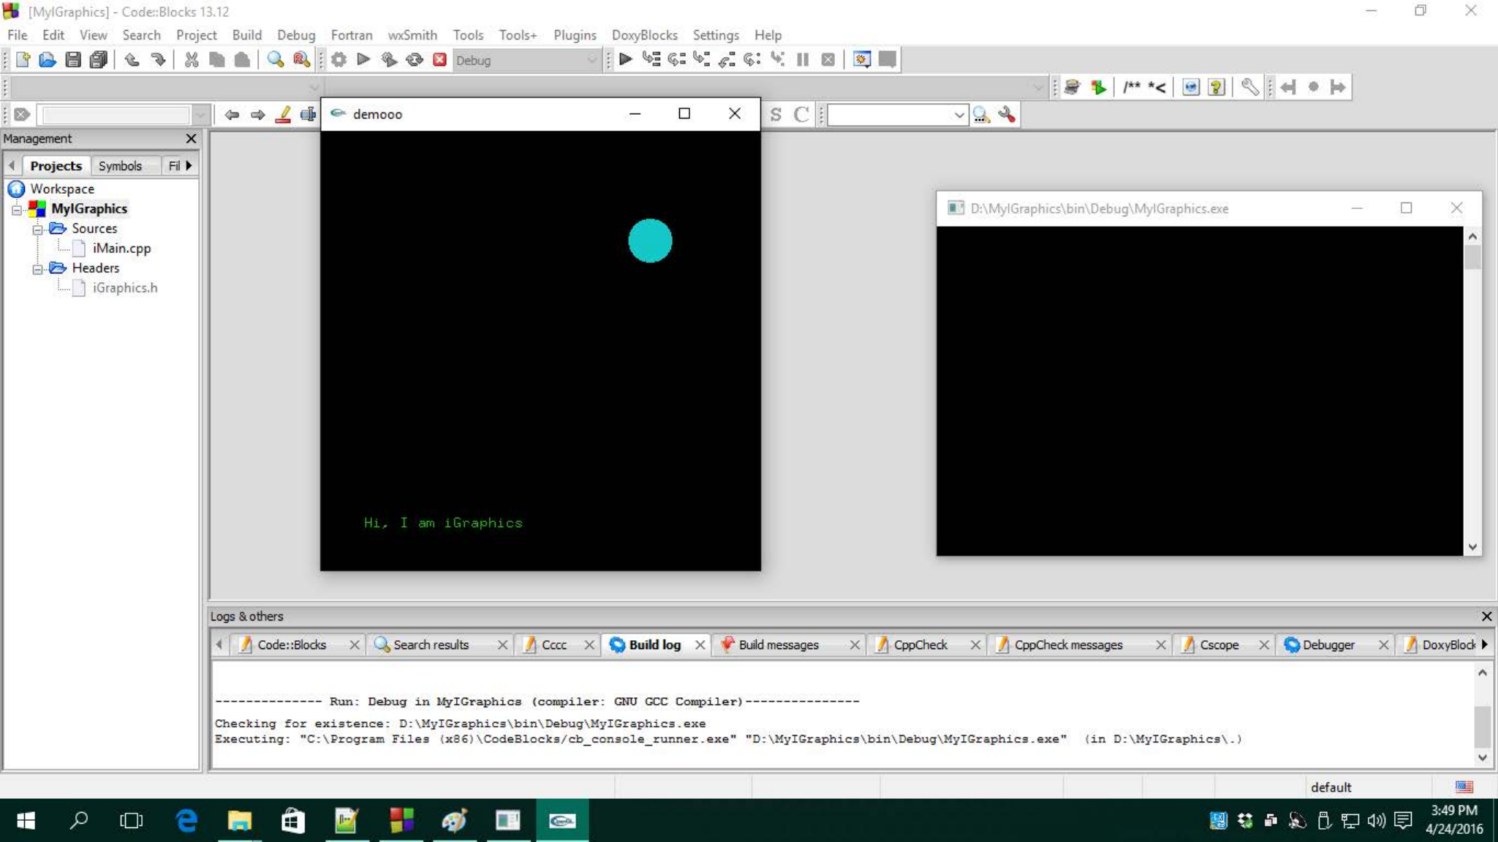Image resolution: width=1498 pixels, height=842 pixels.
Task: Click the cyan circle in demooo window
Action: (x=650, y=240)
